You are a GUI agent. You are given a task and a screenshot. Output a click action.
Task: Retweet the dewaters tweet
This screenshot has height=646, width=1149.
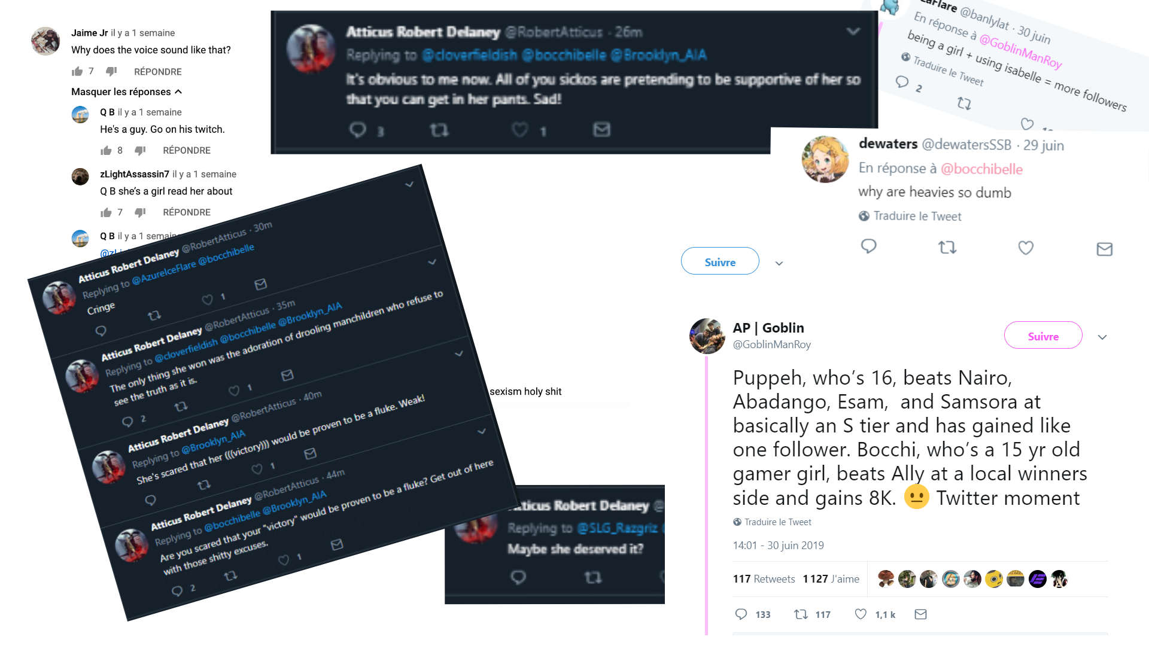(947, 247)
